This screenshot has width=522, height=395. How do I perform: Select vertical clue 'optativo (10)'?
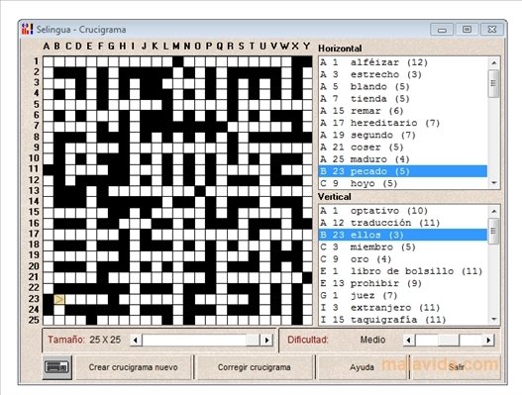pos(403,211)
